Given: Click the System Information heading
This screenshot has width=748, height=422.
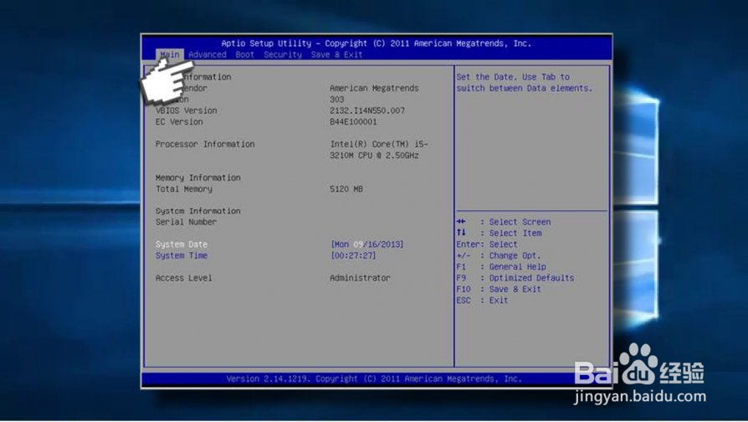Looking at the screenshot, I should point(198,211).
